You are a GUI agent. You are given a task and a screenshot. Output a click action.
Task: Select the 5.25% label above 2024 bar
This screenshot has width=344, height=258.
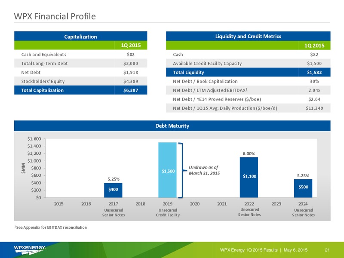pyautogui.click(x=303, y=176)
